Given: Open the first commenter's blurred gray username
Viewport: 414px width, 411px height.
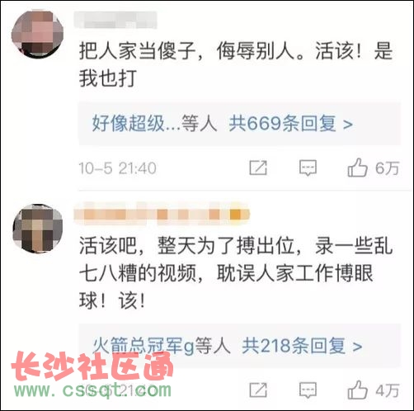Looking at the screenshot, I should pyautogui.click(x=115, y=20).
